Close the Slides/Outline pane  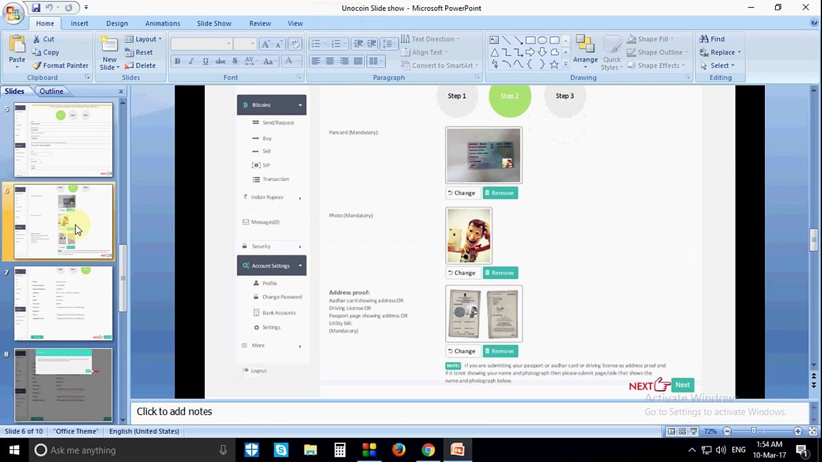click(x=121, y=92)
